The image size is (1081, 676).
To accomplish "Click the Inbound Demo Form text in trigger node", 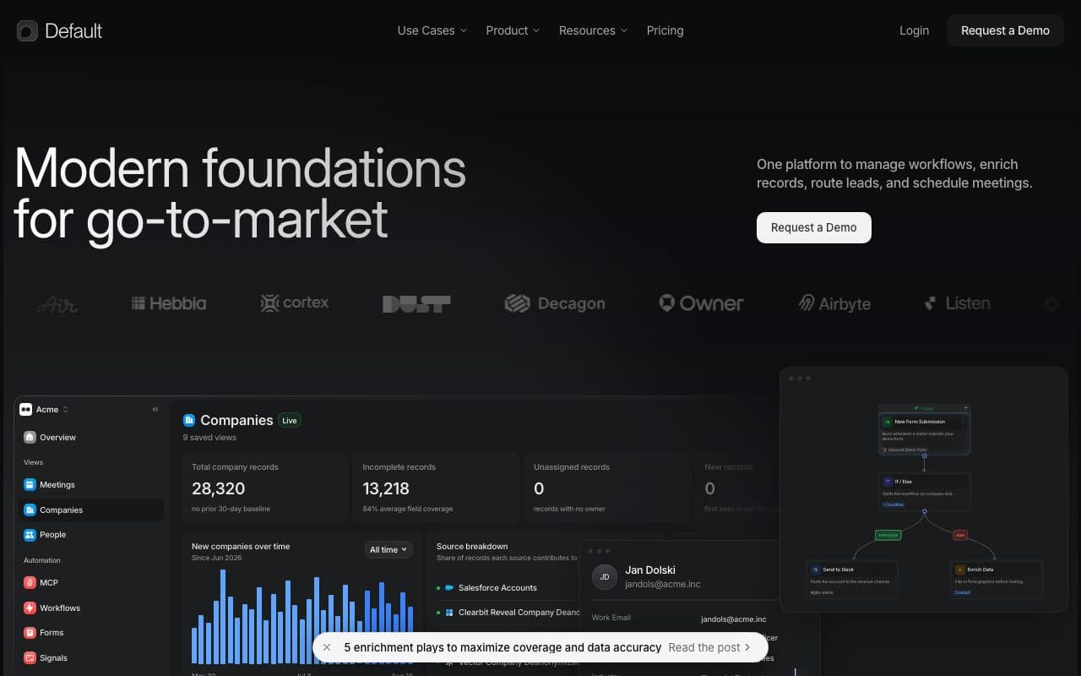I will 906,450.
